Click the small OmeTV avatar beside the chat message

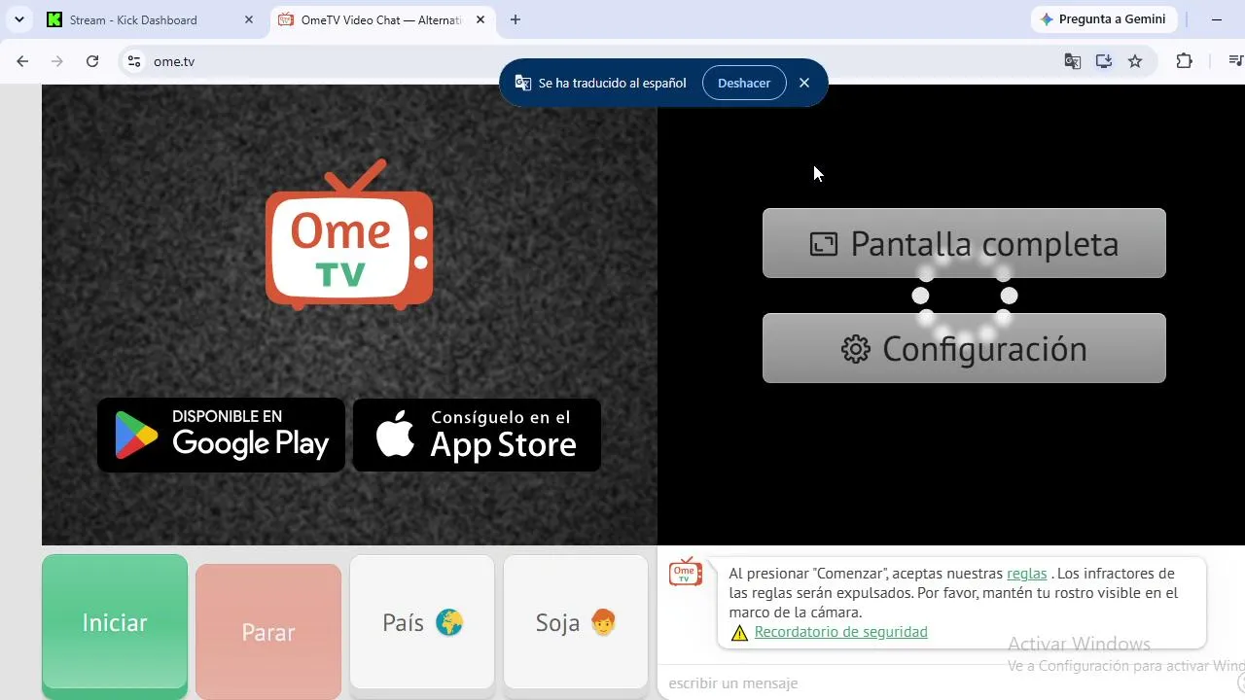[686, 573]
